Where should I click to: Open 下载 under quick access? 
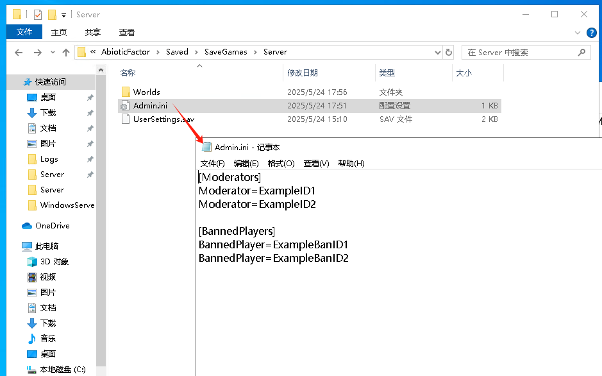(48, 112)
